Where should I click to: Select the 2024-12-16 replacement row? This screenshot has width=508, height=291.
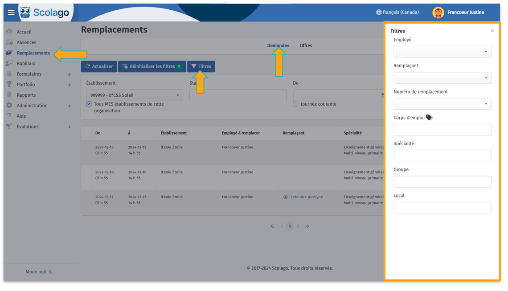pyautogui.click(x=232, y=177)
